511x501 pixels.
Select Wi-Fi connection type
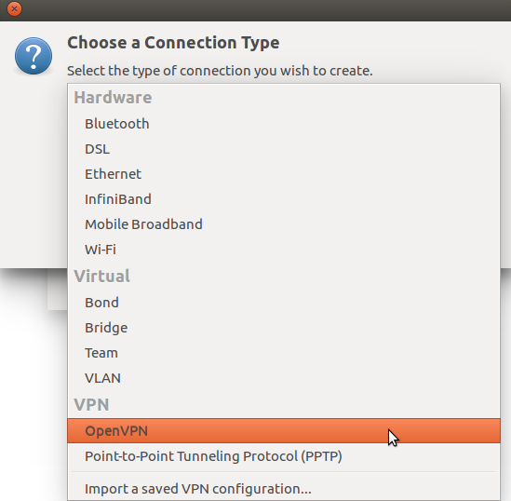click(x=284, y=250)
